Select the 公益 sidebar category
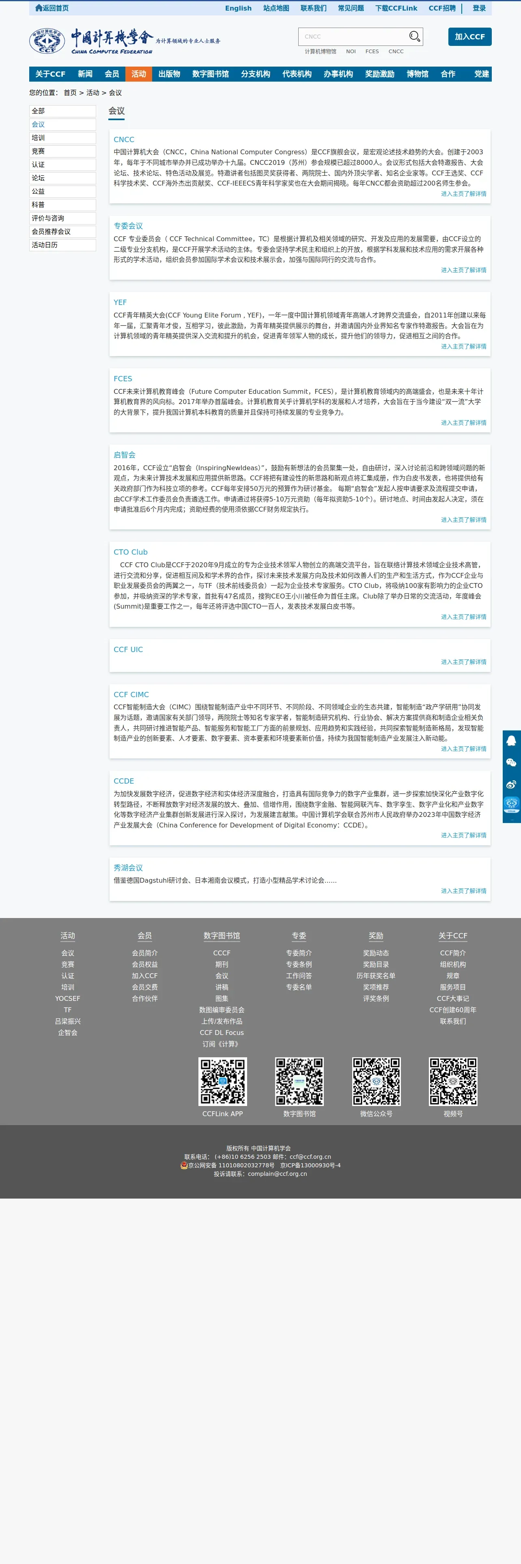The height and width of the screenshot is (1564, 521). [62, 191]
